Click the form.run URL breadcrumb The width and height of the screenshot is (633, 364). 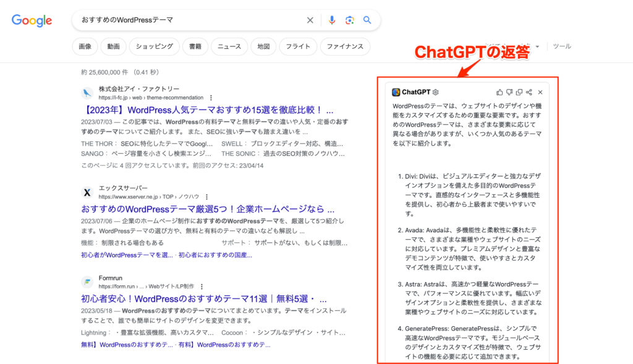click(146, 287)
